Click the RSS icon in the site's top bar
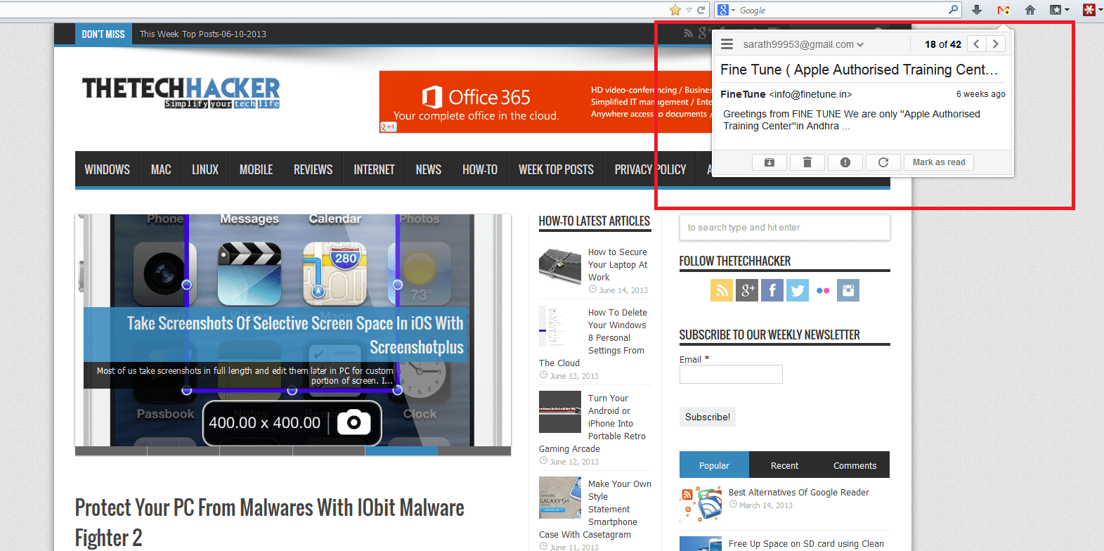This screenshot has width=1104, height=551. click(x=688, y=34)
